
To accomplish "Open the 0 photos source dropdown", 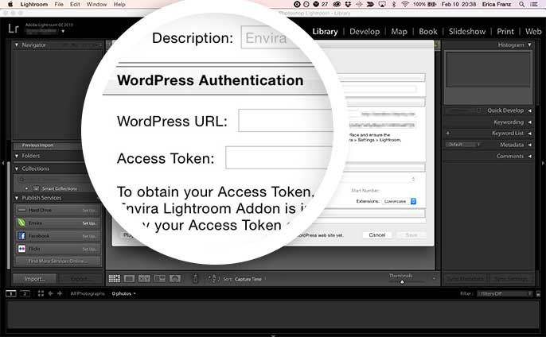I will pyautogui.click(x=123, y=293).
